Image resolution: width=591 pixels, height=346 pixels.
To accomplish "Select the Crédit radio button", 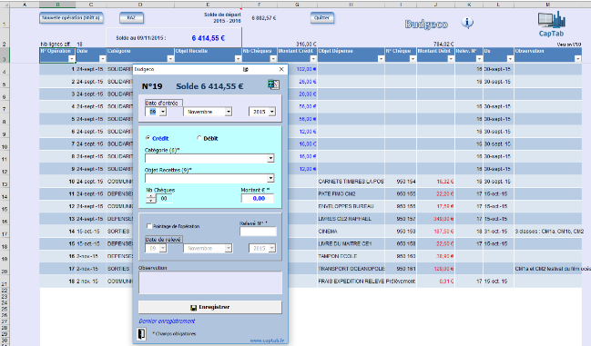I will point(148,138).
